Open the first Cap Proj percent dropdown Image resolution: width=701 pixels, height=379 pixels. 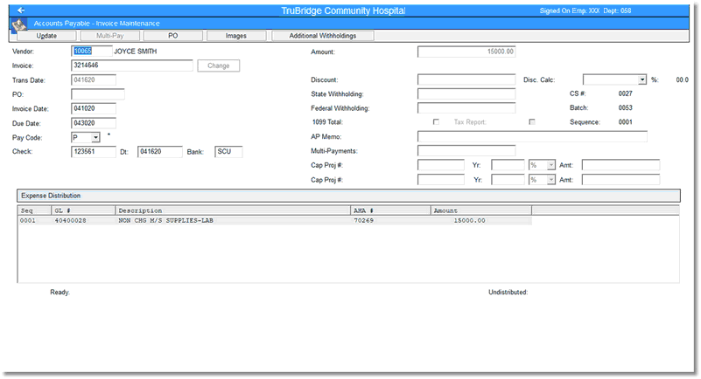(x=550, y=165)
